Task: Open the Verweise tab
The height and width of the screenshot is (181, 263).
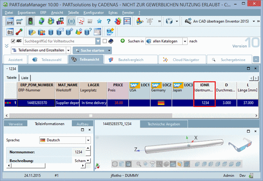Action: tap(15, 124)
